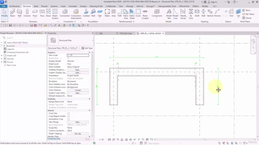Select the Fabric Sheet tool
The height and width of the screenshot is (145, 259).
coord(132,14)
